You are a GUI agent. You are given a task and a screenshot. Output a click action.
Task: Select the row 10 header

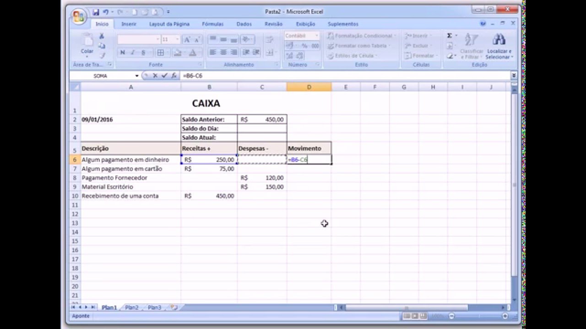coord(75,196)
